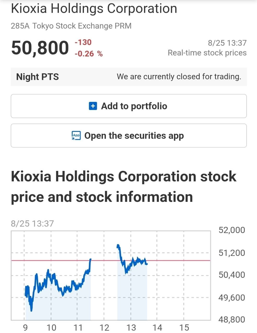This screenshot has height=333, width=257.
Task: Click the App icon beside Open the securities app
Action: (x=76, y=136)
